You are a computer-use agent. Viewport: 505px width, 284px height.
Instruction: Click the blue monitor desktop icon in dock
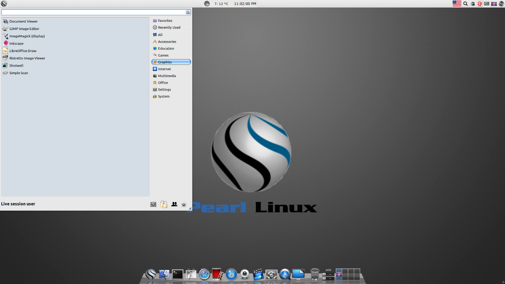click(298, 274)
